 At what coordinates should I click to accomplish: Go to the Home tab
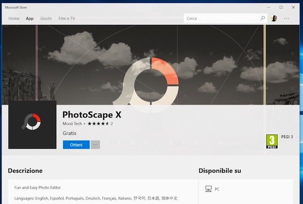tap(14, 18)
